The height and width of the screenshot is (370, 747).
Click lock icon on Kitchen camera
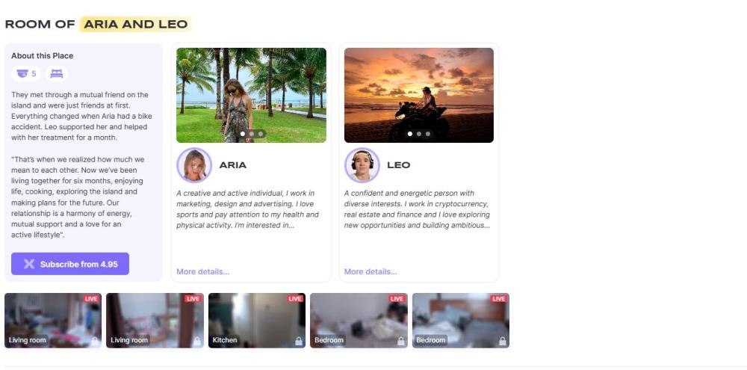(299, 341)
